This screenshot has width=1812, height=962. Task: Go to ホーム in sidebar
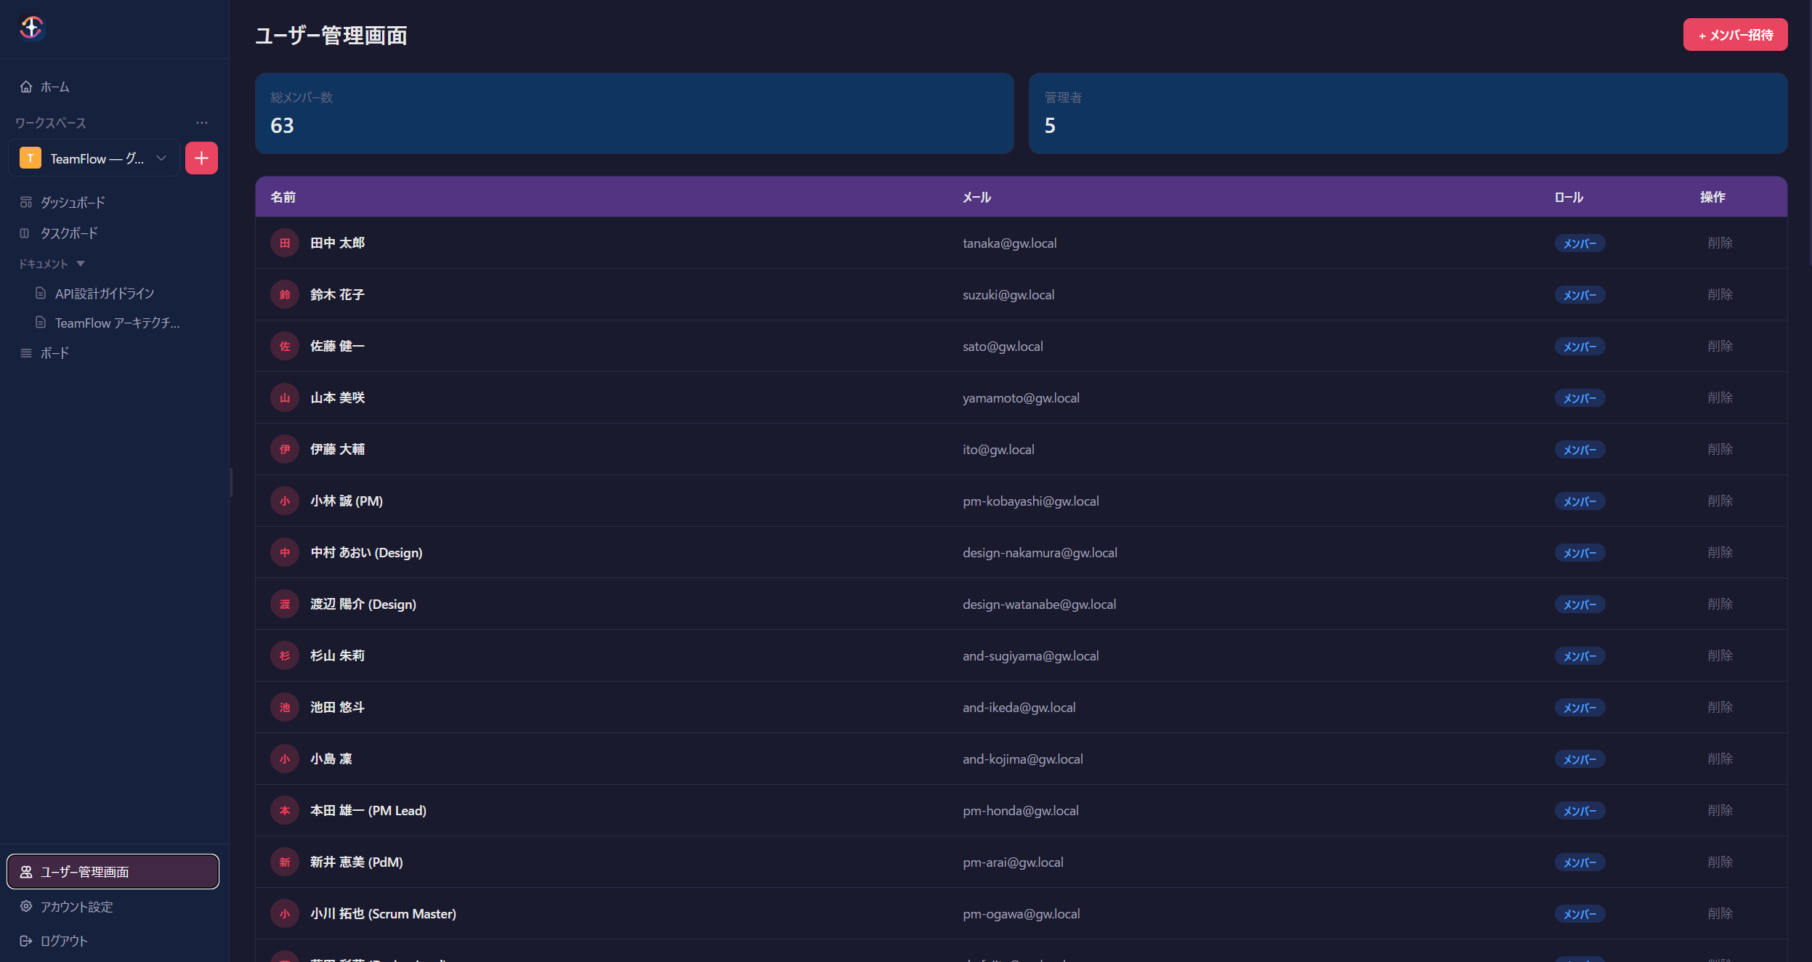tap(115, 86)
